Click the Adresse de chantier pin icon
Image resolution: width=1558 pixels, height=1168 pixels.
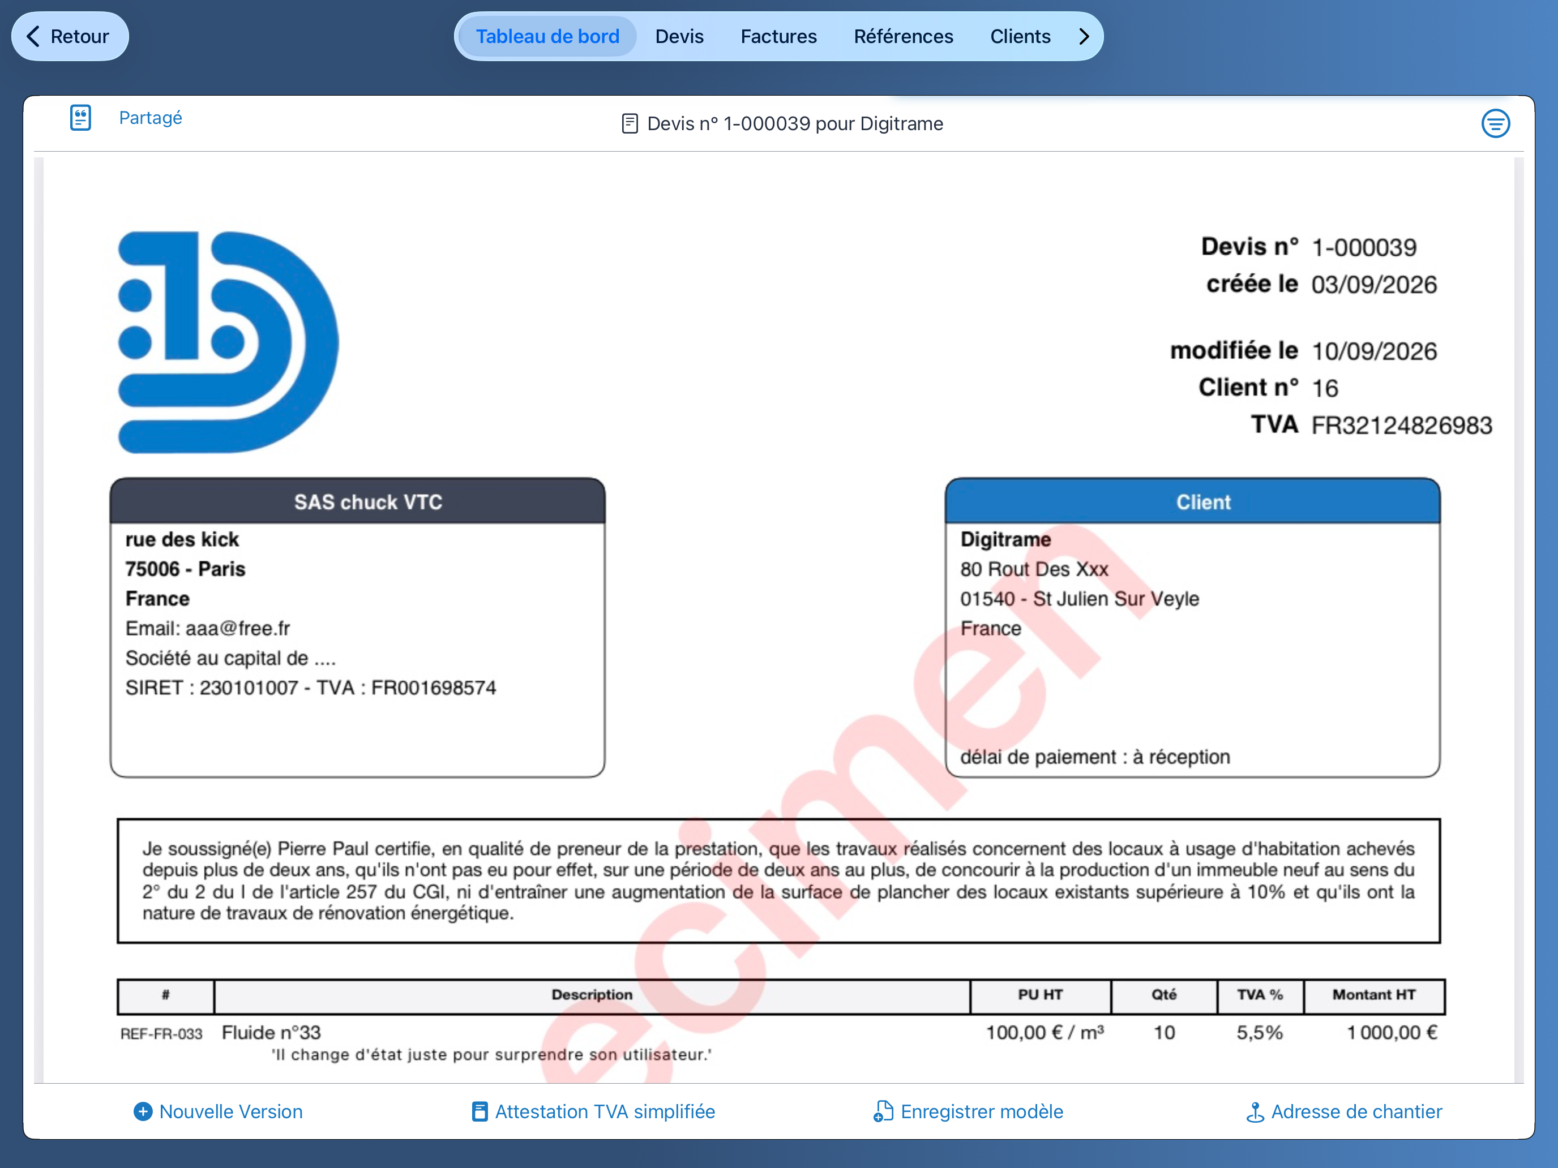pos(1255,1111)
